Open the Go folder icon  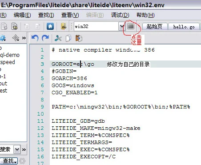(64, 27)
